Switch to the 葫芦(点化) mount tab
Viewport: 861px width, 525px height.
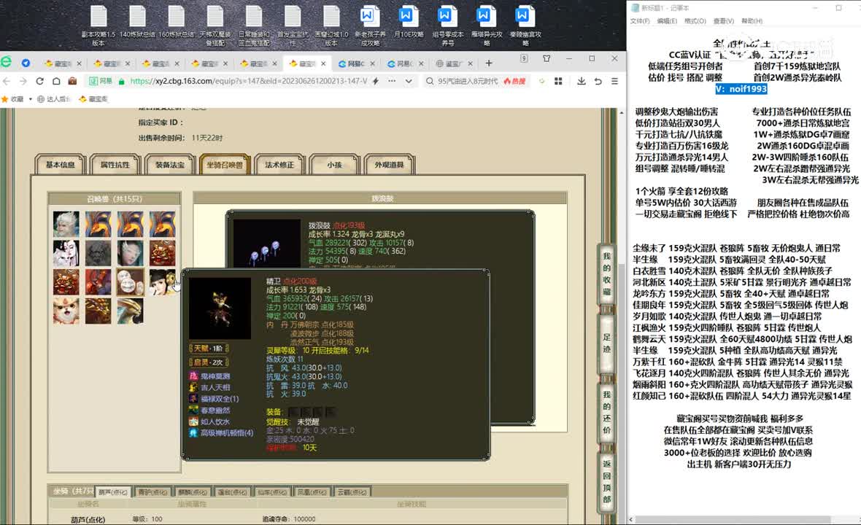click(112, 492)
